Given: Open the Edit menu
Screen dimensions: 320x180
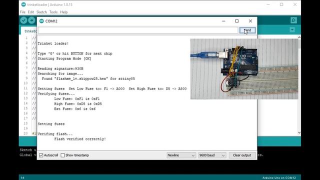Looking at the screenshot, I should (x=31, y=12).
